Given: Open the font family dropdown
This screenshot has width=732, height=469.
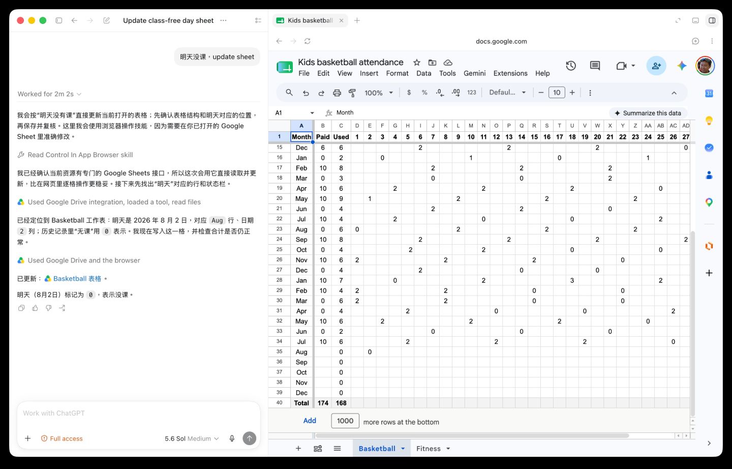Looking at the screenshot, I should [x=507, y=93].
